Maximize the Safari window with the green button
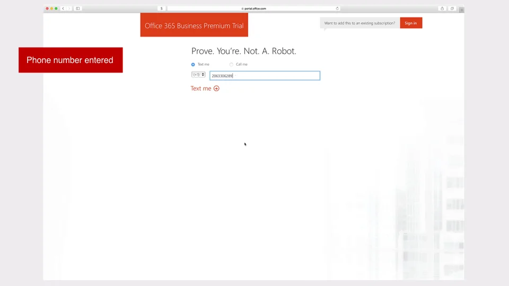The height and width of the screenshot is (286, 509). (56, 8)
